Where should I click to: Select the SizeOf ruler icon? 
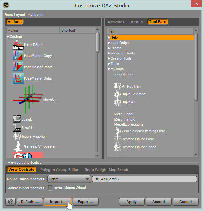point(17,128)
